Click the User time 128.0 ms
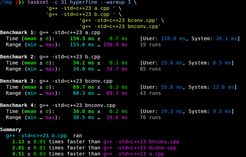The image size is (246, 157). pyautogui.click(x=173, y=39)
